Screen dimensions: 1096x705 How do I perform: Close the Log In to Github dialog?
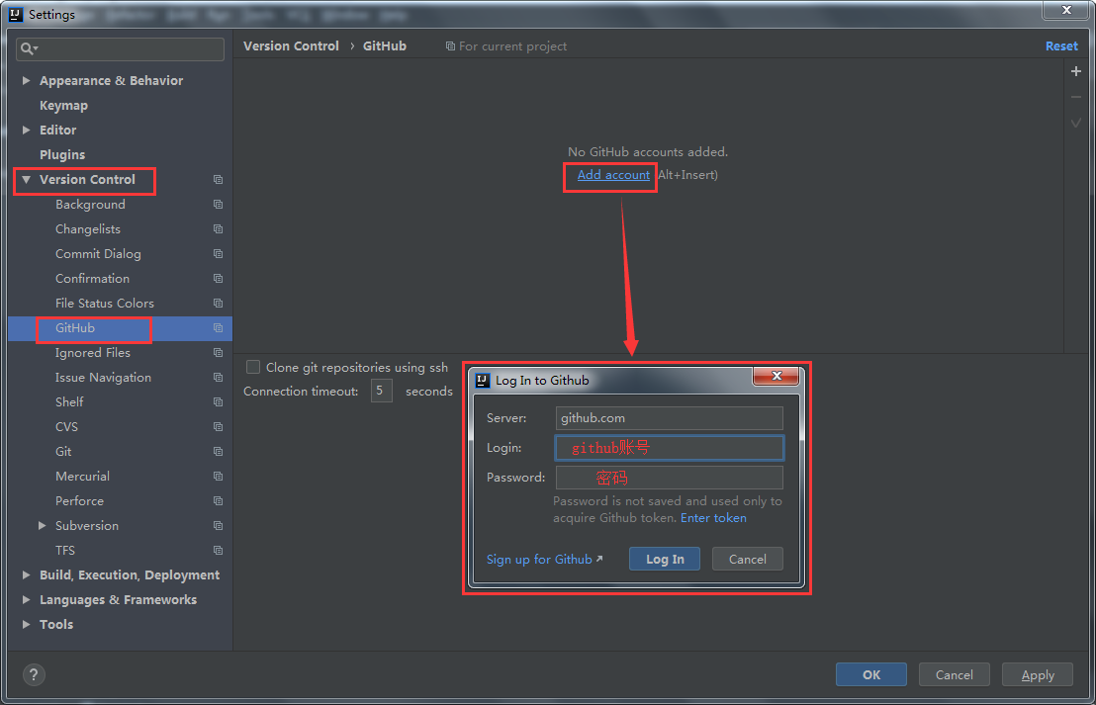click(776, 376)
